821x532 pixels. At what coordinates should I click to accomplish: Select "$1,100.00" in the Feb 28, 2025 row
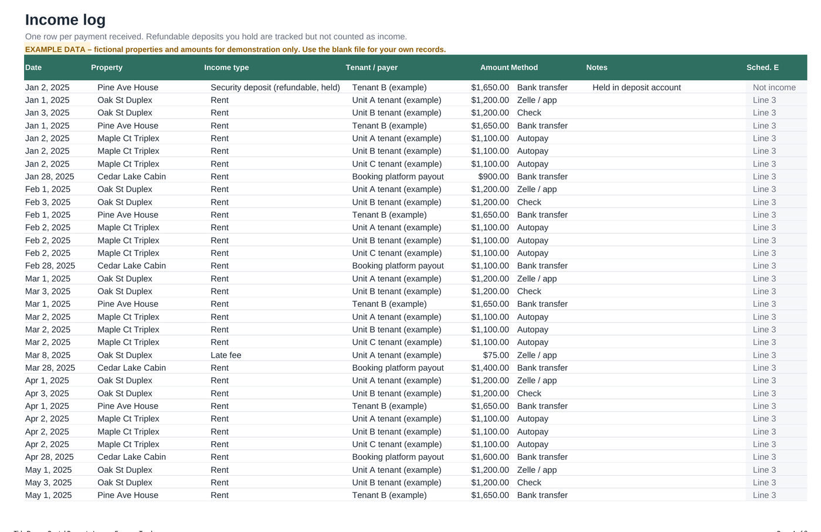[x=490, y=266]
